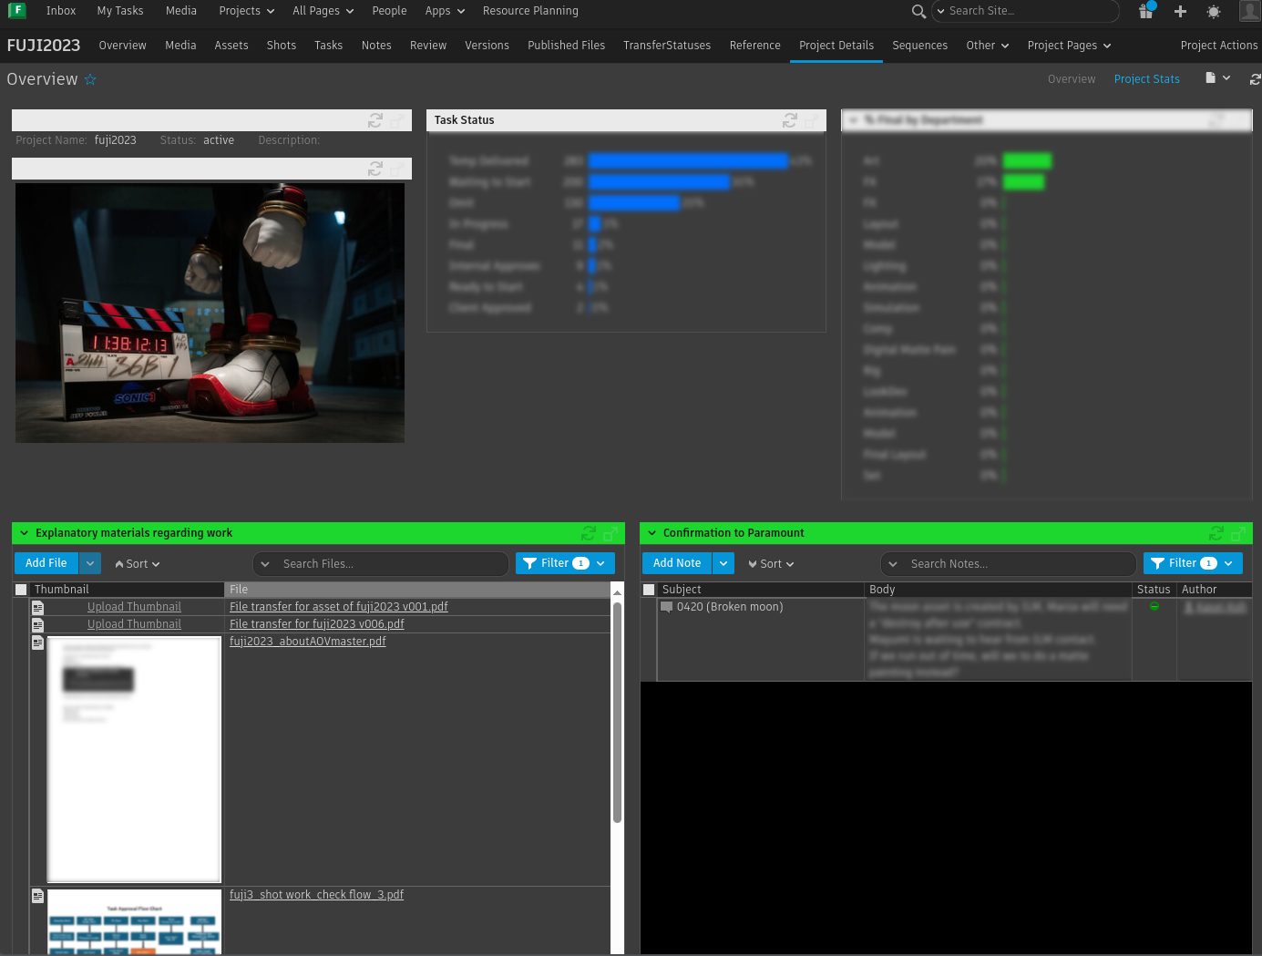Click the page refresh icon beside Project Stats
Screen dimensions: 1262x956
1255,79
